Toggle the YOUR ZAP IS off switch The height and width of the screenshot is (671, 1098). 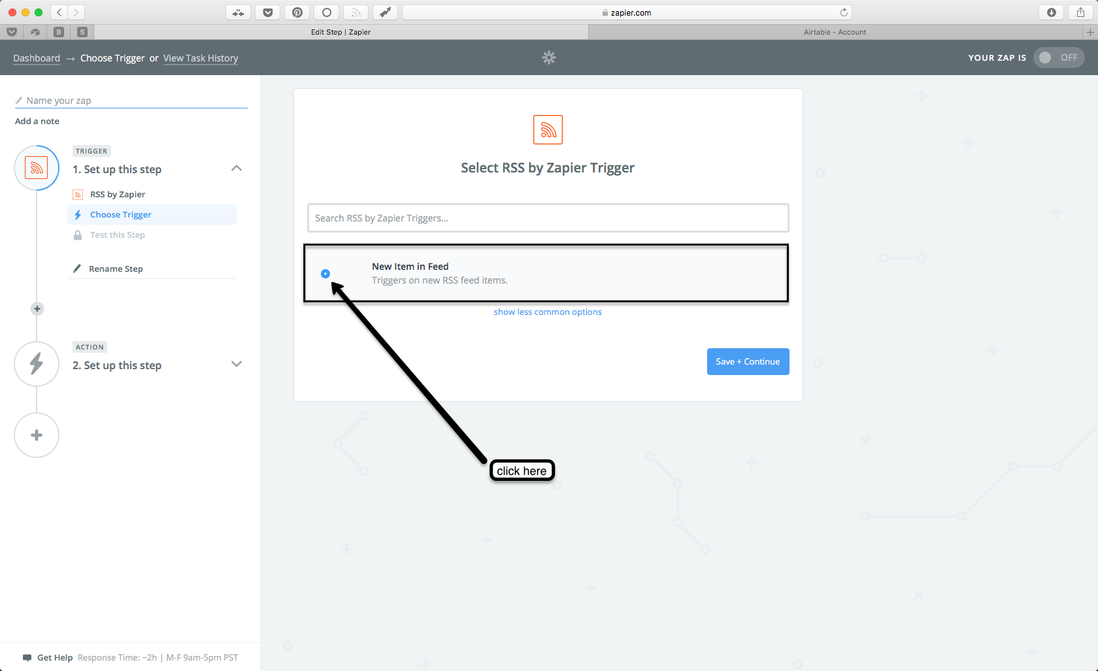click(x=1059, y=57)
